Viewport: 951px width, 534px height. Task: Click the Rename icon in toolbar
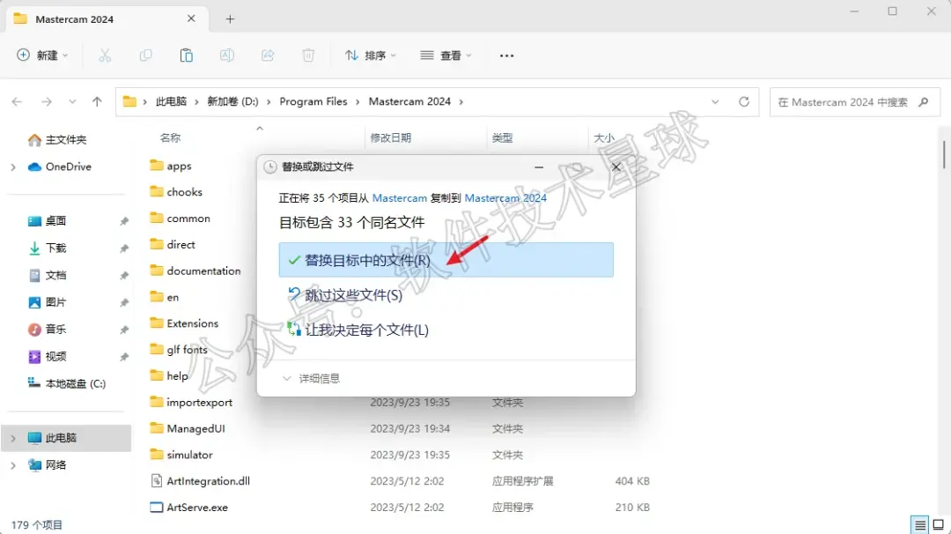227,56
